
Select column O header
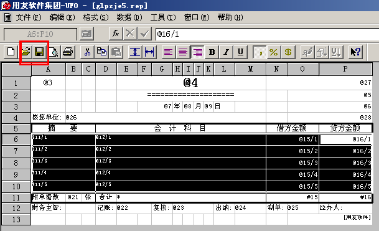tap(303, 69)
